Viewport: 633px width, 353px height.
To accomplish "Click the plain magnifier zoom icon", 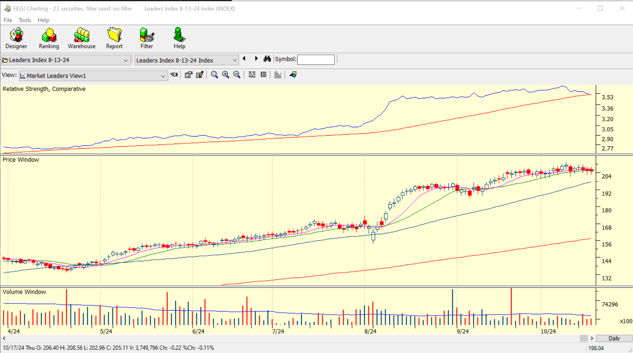I will tap(214, 75).
